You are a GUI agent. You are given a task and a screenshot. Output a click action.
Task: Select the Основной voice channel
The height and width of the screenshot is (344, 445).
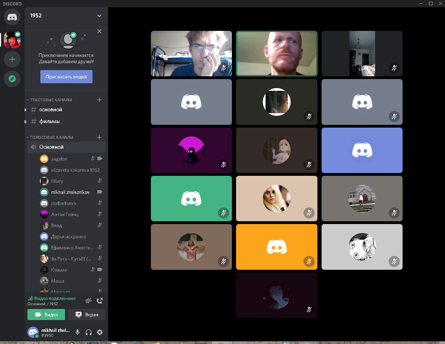pyautogui.click(x=66, y=147)
